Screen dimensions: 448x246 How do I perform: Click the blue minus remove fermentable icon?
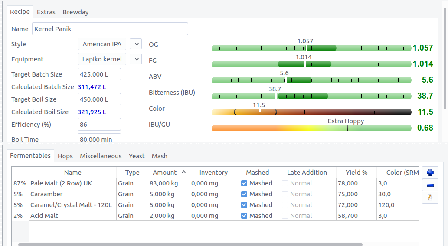pos(430,185)
